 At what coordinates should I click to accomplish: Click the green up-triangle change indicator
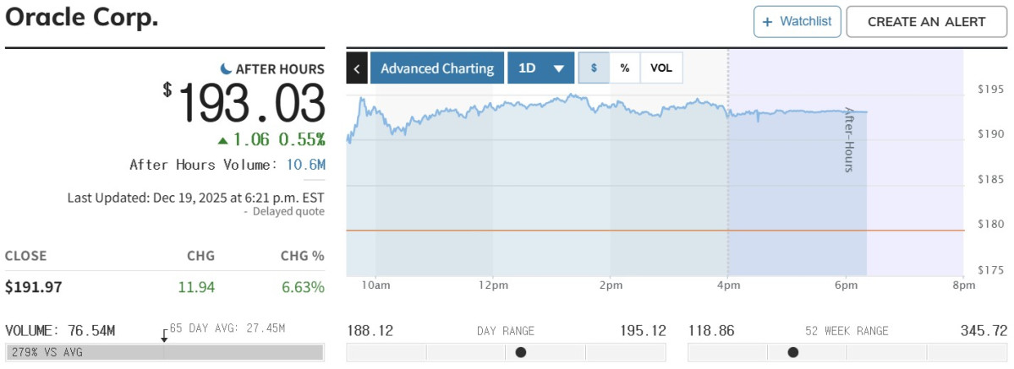tap(222, 140)
